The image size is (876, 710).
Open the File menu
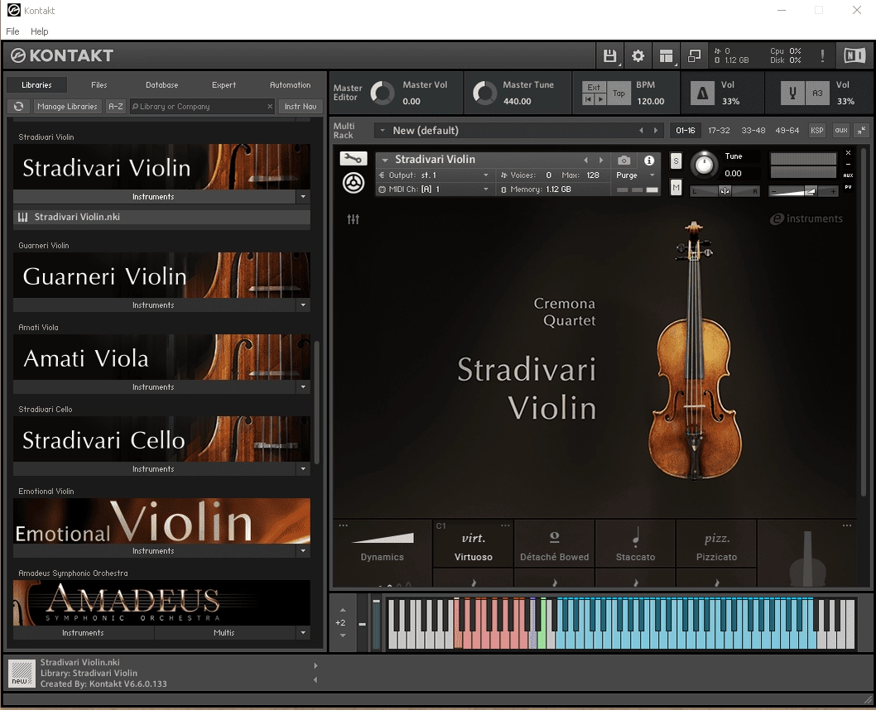(x=12, y=31)
